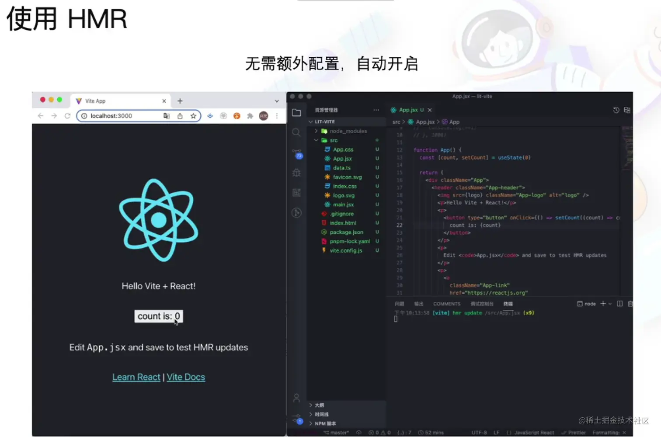Expand the 时间线 timeline section
Image resolution: width=661 pixels, height=437 pixels.
tap(347, 414)
